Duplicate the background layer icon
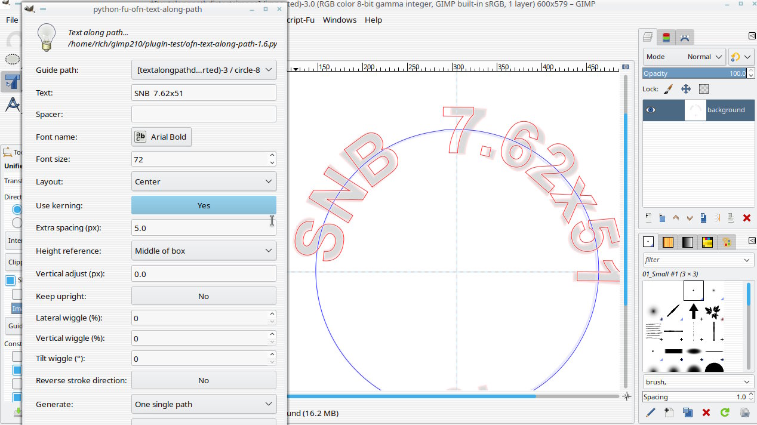 click(703, 218)
